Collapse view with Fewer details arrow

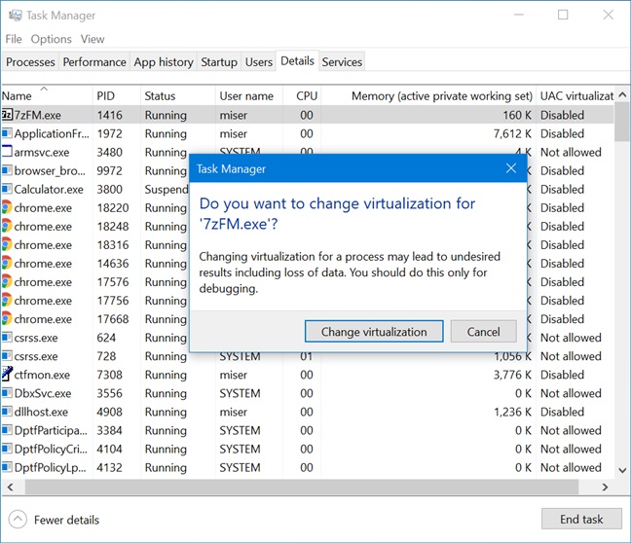click(x=18, y=520)
